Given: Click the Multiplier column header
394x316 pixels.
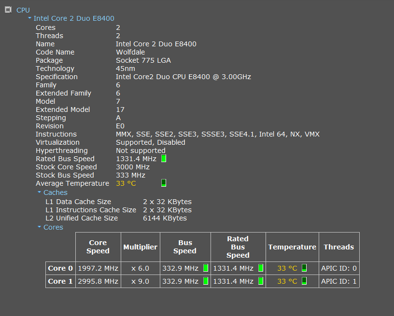Looking at the screenshot, I should click(x=141, y=247).
